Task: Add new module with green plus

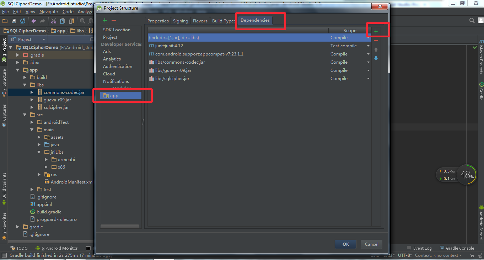Action: [x=105, y=21]
